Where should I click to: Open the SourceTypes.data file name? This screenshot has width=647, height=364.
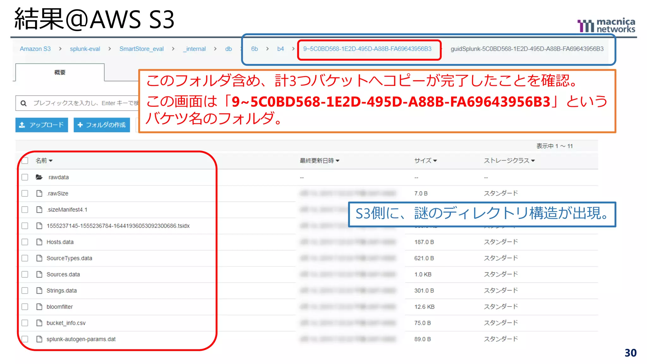point(70,258)
